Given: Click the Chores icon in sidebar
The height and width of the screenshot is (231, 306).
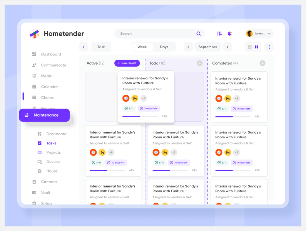Looking at the screenshot, I should (34, 97).
